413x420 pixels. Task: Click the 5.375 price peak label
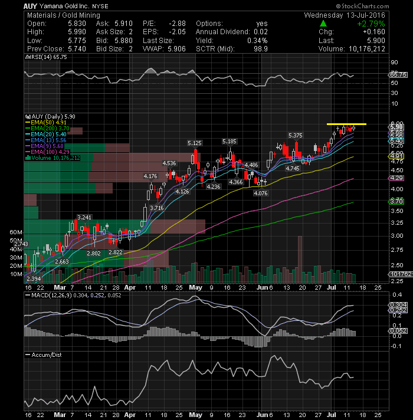295,135
